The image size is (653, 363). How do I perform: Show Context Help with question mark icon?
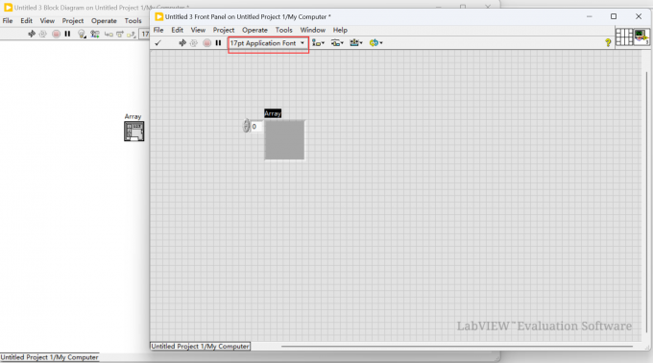click(x=608, y=42)
